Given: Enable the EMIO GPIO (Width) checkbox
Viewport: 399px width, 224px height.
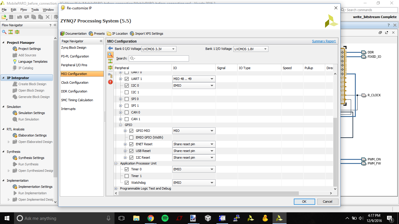Looking at the screenshot, I should pyautogui.click(x=131, y=137).
